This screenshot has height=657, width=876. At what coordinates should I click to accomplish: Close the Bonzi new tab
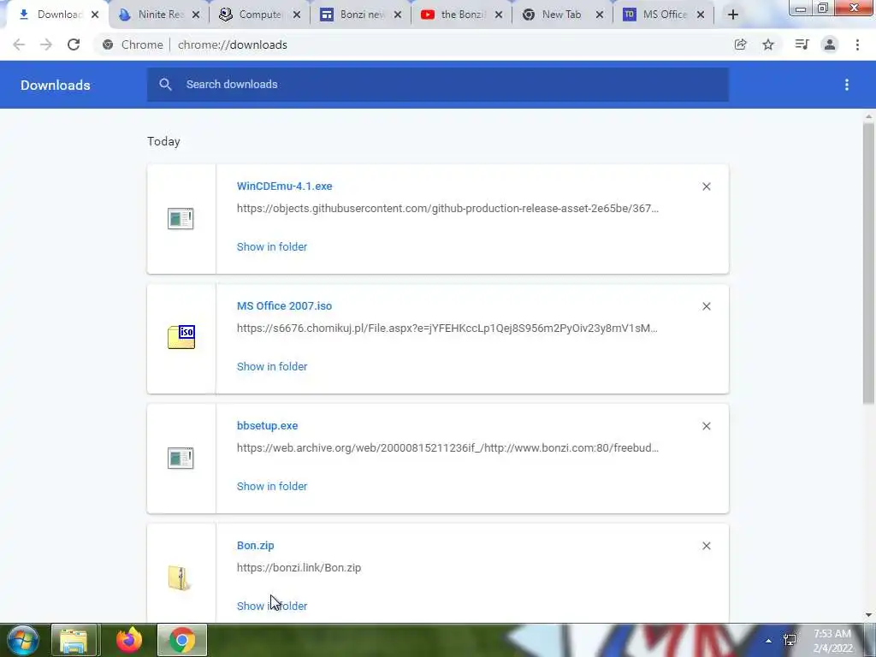pyautogui.click(x=397, y=15)
